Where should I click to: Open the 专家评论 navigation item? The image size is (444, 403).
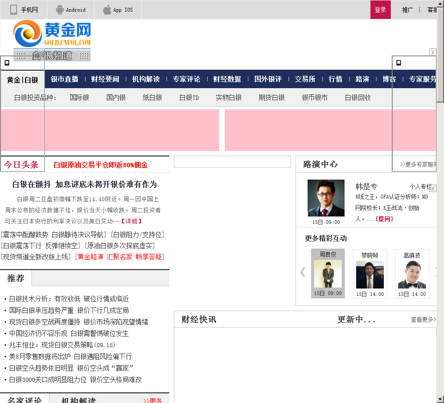coord(186,79)
